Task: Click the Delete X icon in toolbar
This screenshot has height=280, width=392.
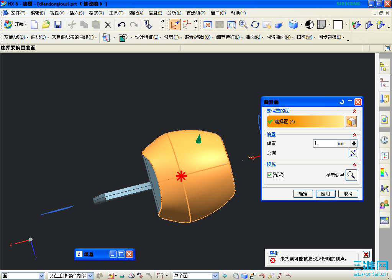Action: pos(108,24)
